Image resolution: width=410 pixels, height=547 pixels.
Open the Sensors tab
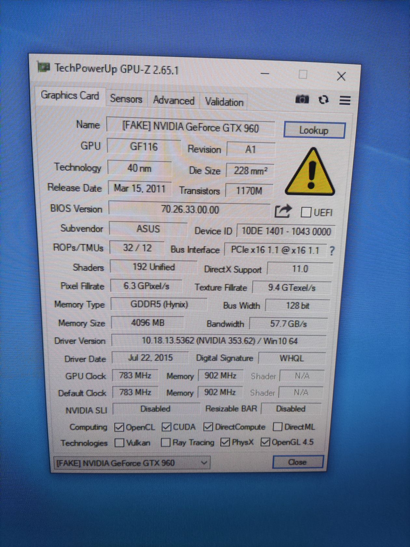(x=126, y=98)
